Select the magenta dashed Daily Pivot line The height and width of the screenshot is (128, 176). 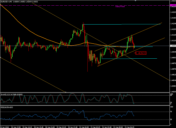pos(85,5)
